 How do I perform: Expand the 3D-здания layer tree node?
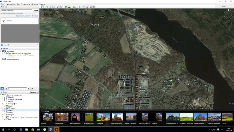(2, 108)
